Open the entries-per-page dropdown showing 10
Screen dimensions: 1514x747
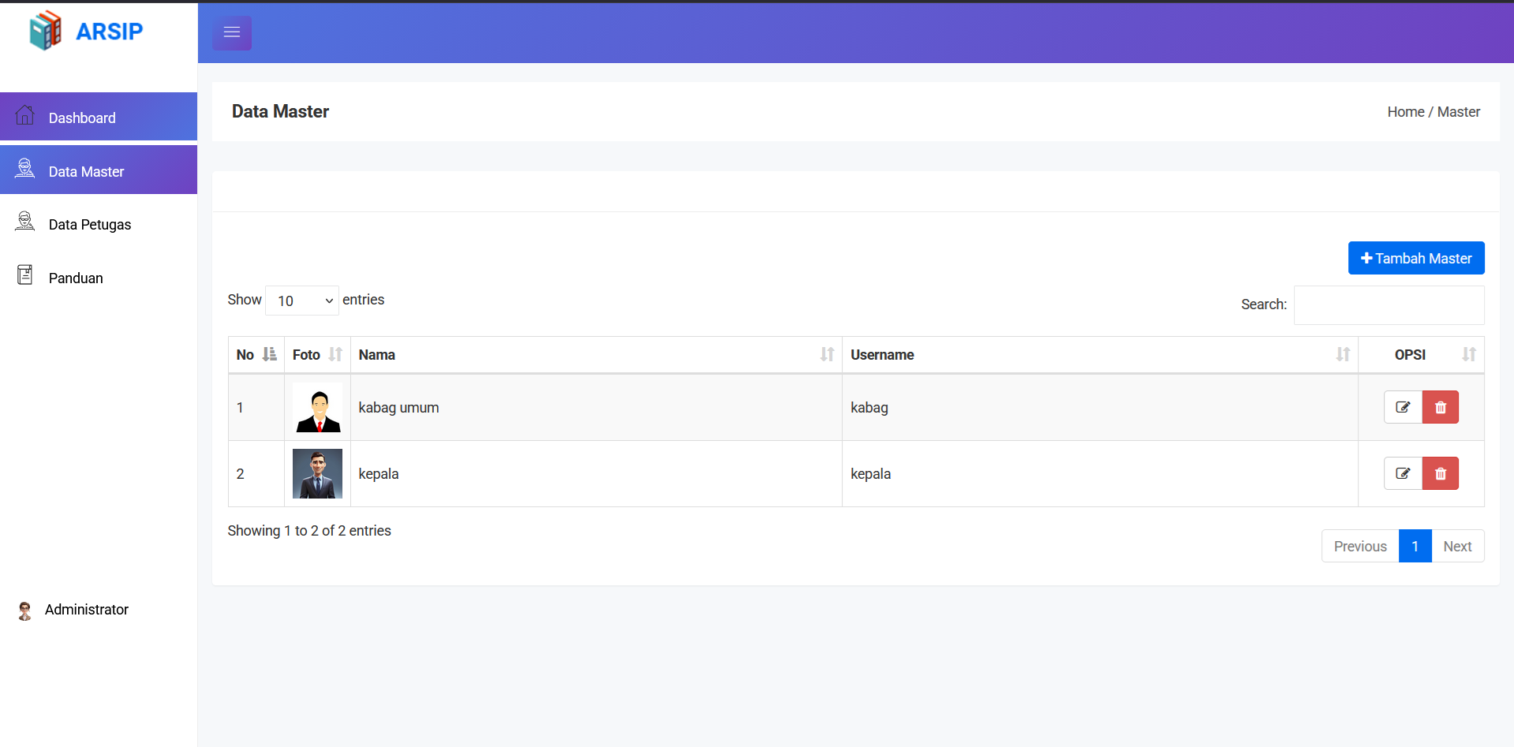pyautogui.click(x=302, y=301)
